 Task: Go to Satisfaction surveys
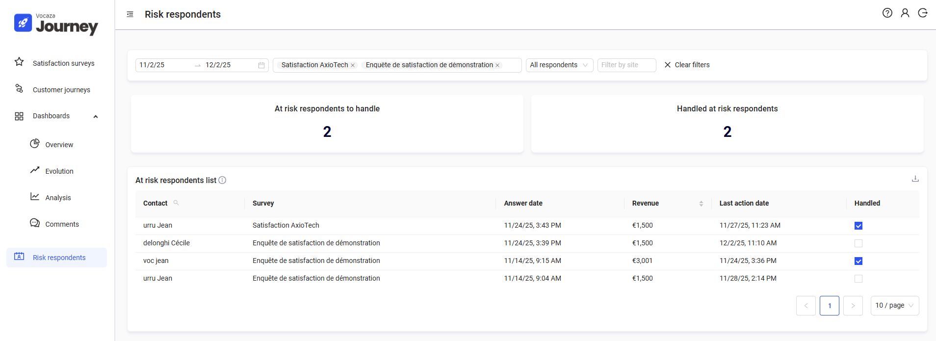point(63,63)
